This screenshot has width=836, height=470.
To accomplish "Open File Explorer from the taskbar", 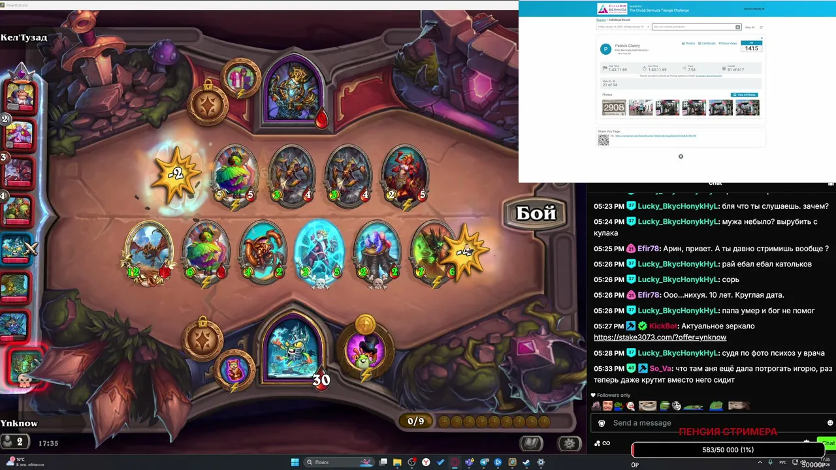I will point(397,462).
